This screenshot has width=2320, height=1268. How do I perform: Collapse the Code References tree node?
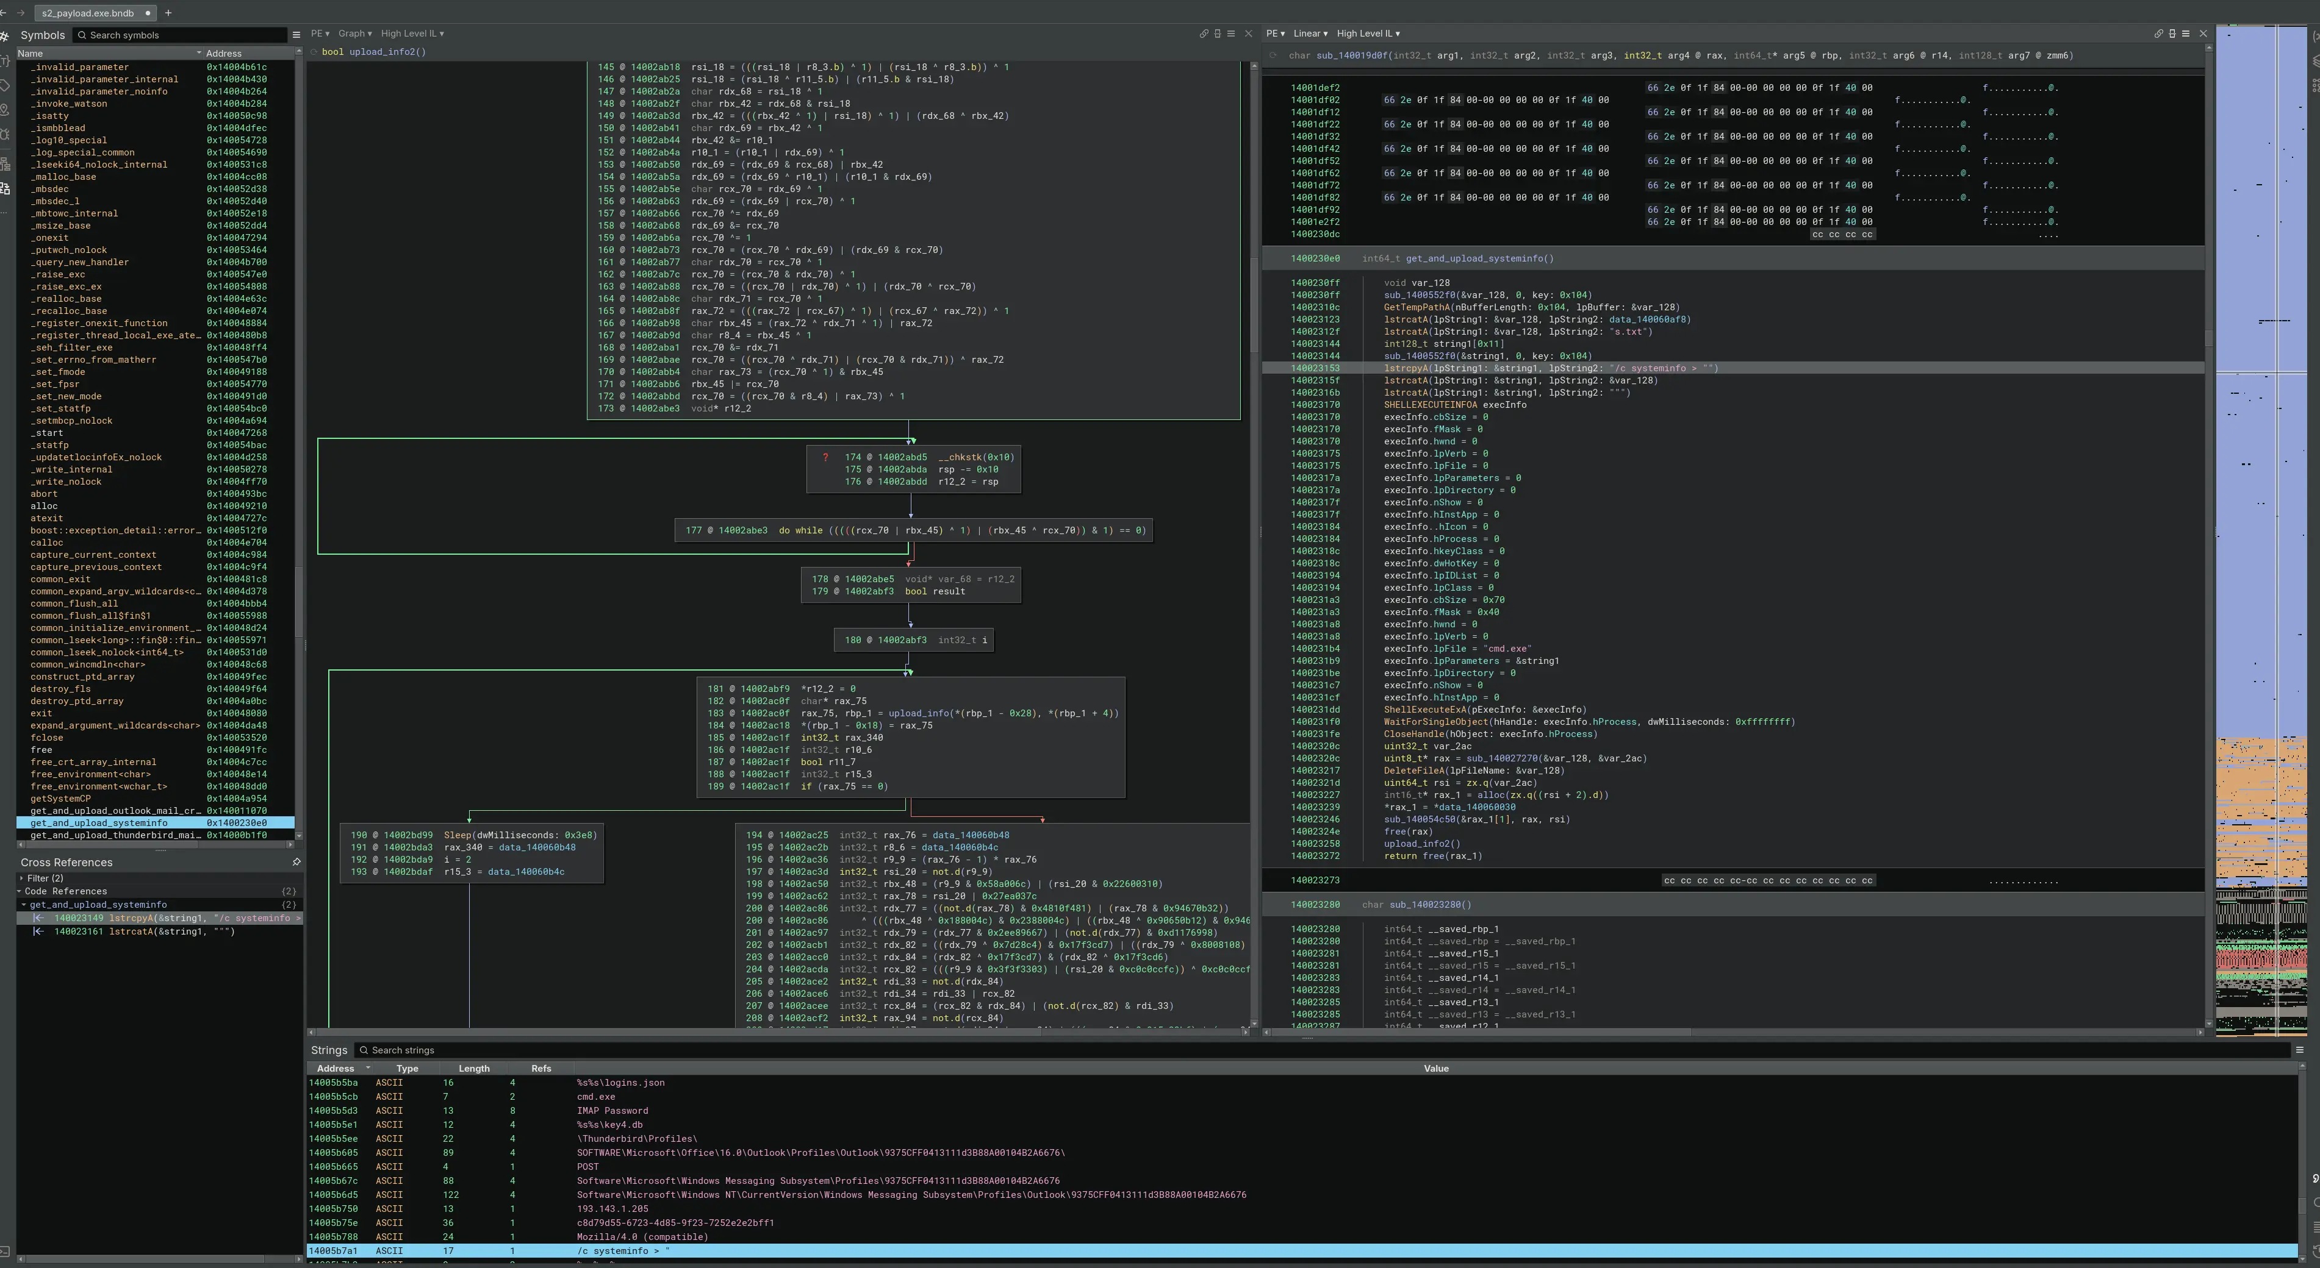pos(20,892)
